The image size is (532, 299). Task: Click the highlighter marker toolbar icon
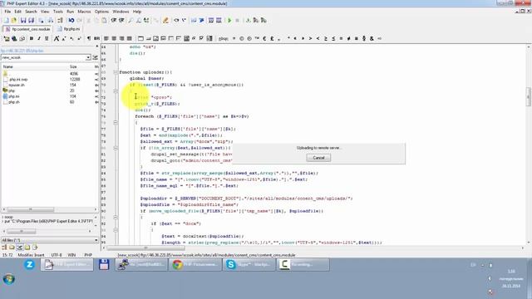click(165, 20)
